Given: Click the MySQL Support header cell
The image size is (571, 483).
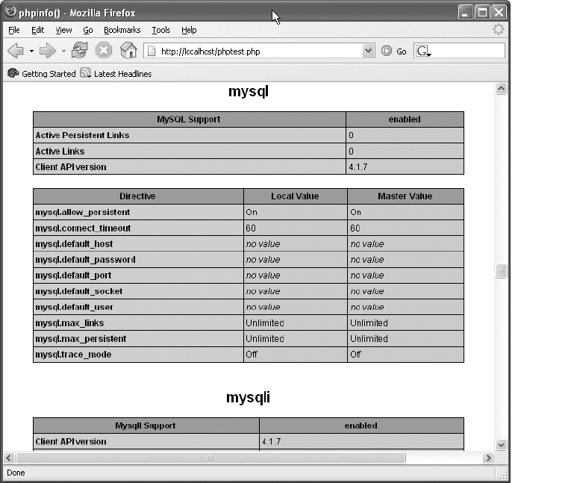Looking at the screenshot, I should (190, 119).
